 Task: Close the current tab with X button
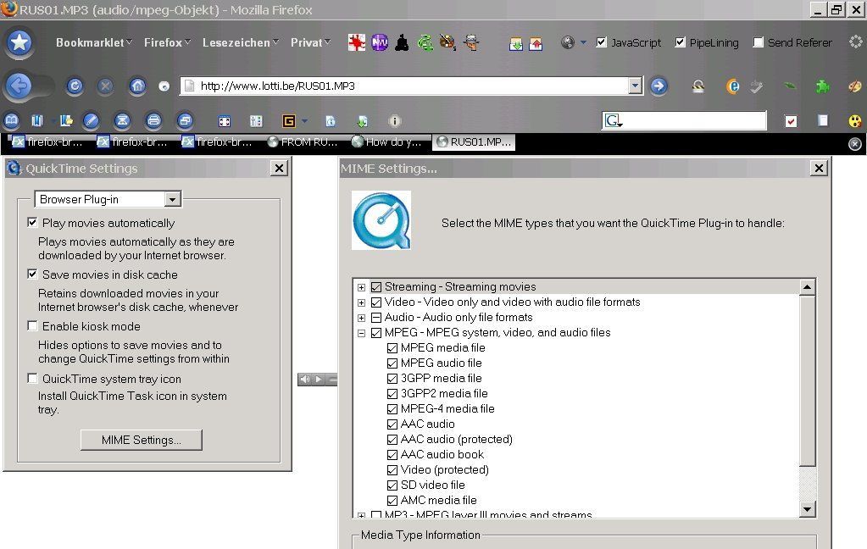point(855,144)
